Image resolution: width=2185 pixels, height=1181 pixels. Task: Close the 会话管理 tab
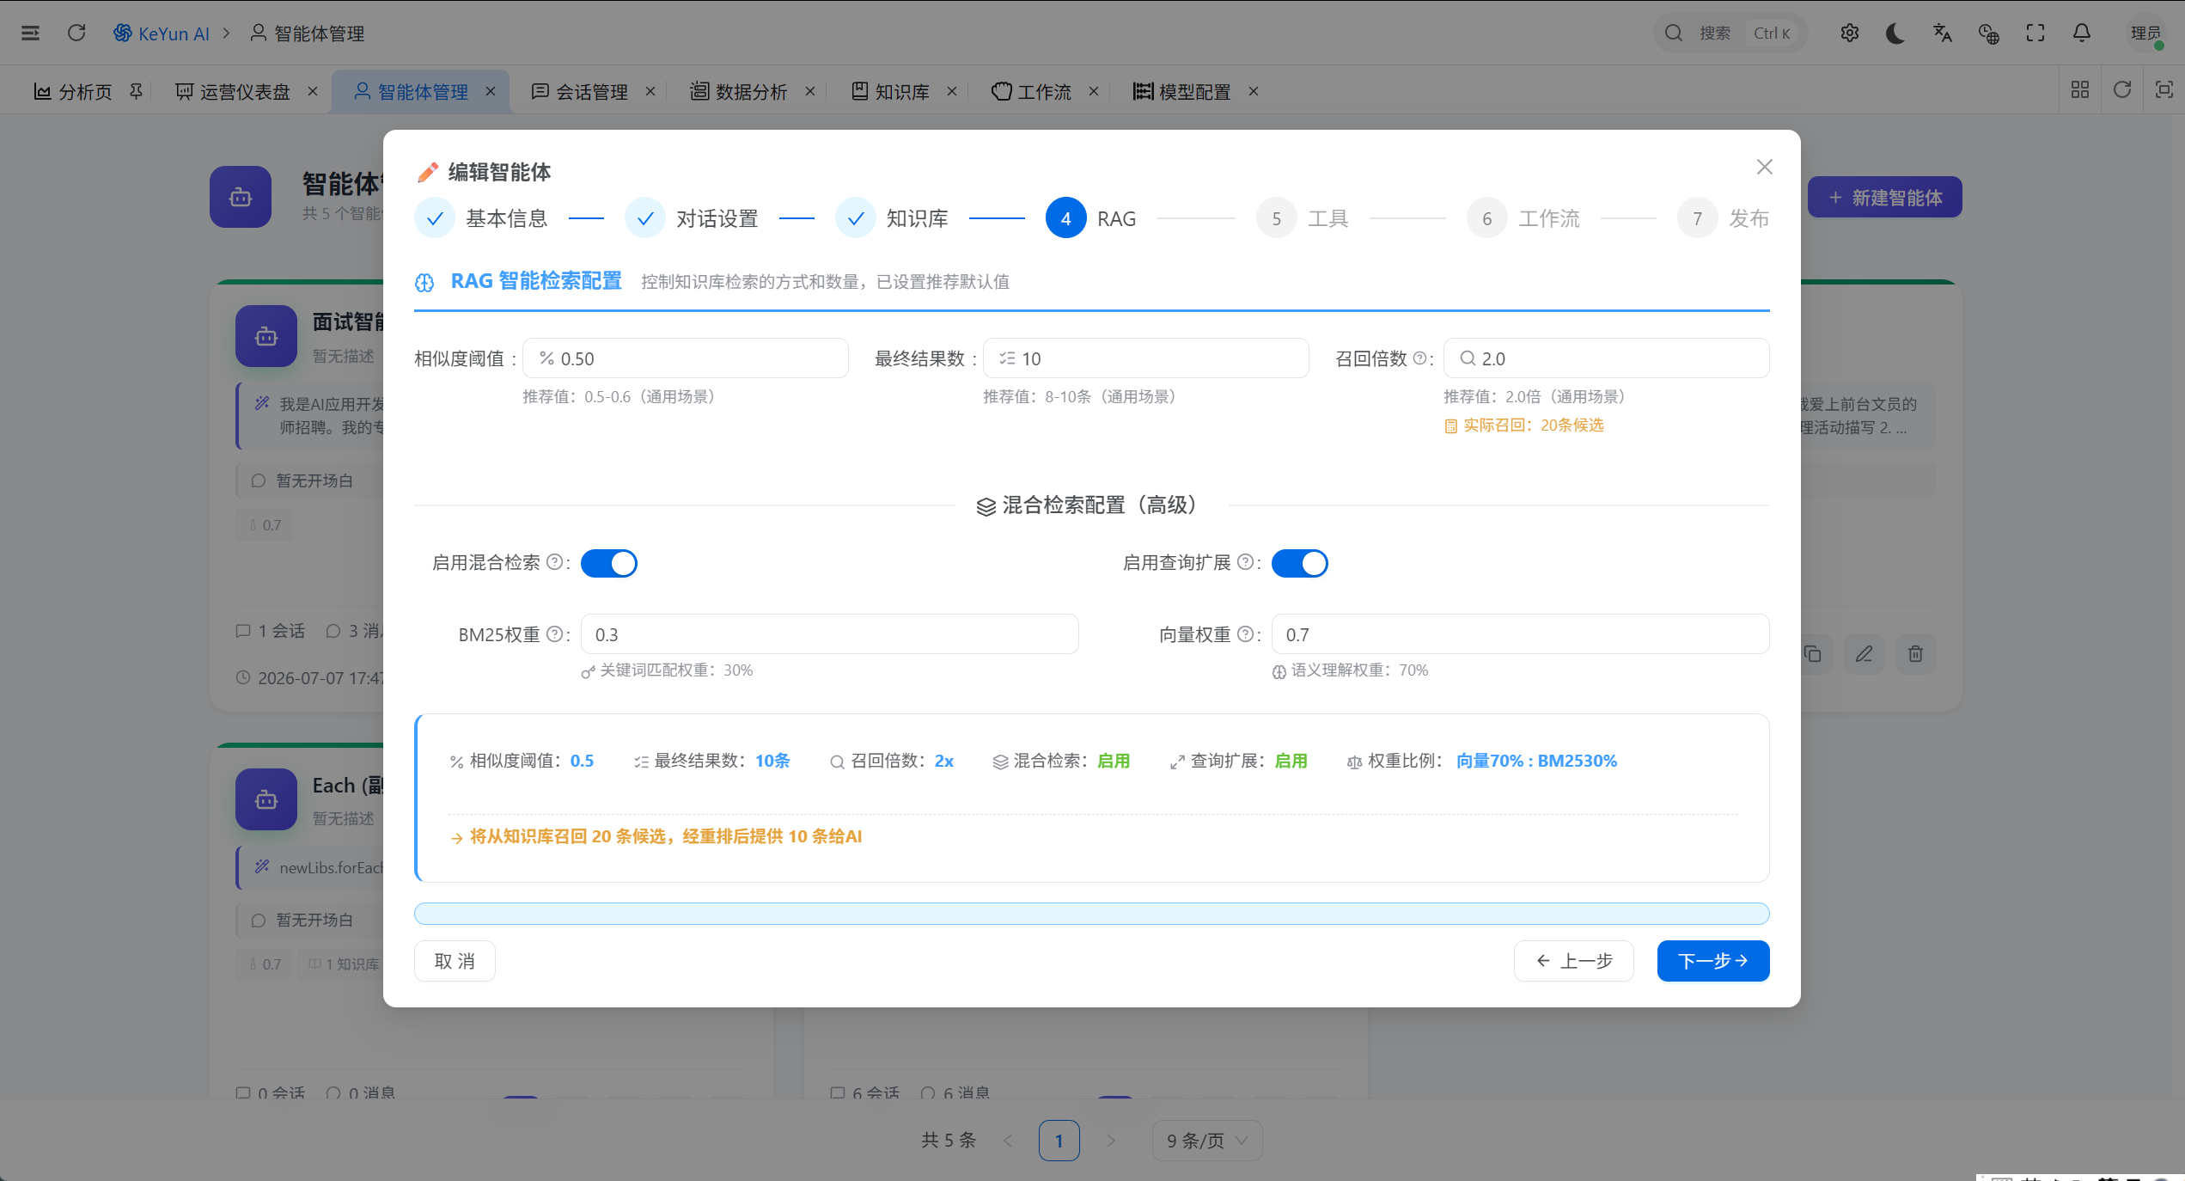tap(650, 91)
